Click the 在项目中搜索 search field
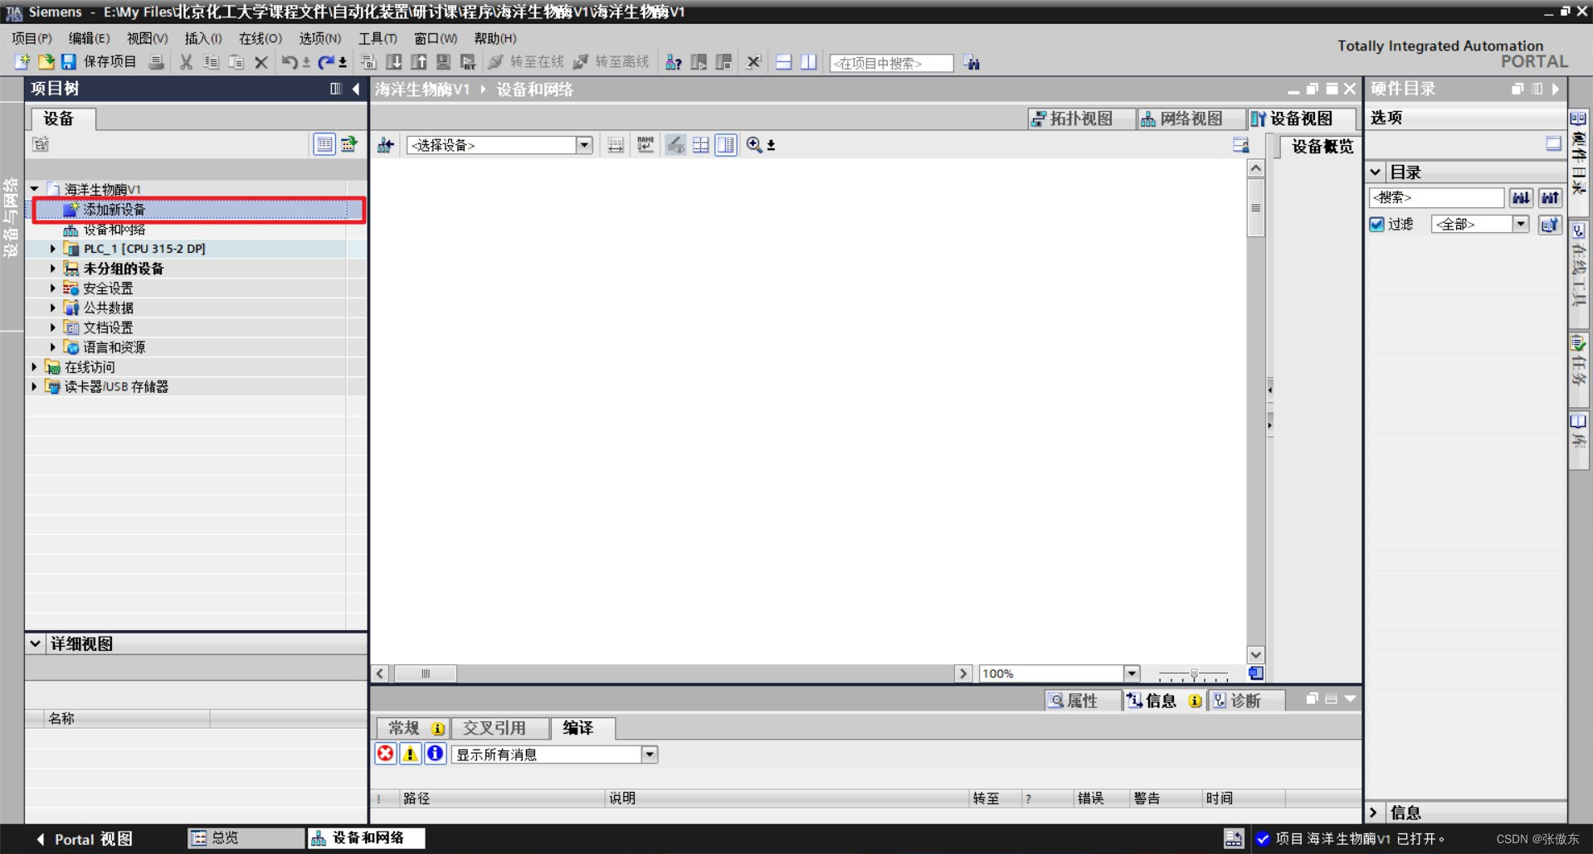Screen dimensions: 1593x854 pyautogui.click(x=891, y=63)
